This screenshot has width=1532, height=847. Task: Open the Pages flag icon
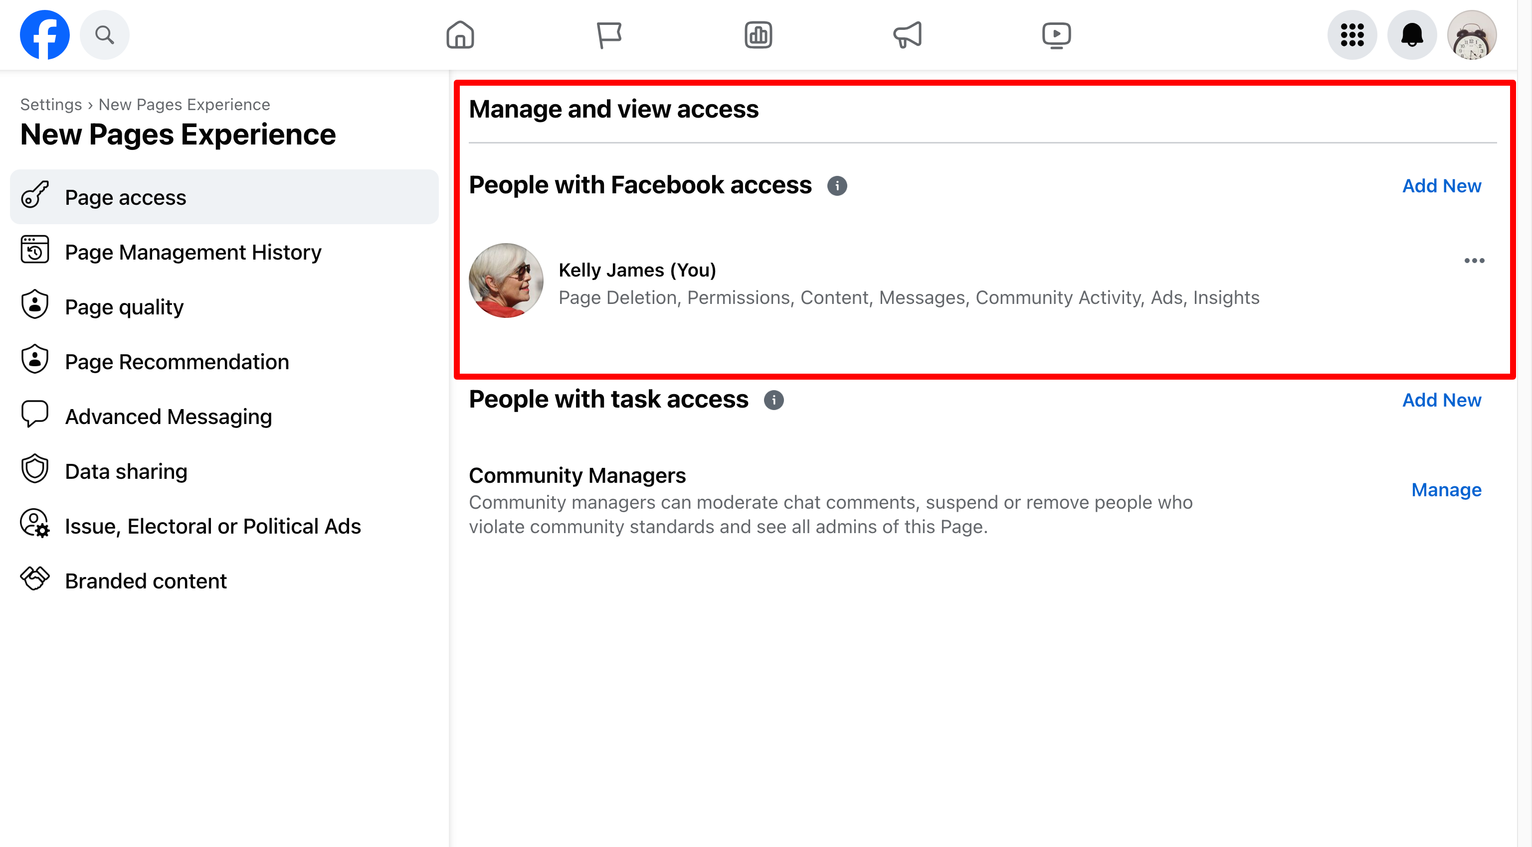tap(609, 34)
